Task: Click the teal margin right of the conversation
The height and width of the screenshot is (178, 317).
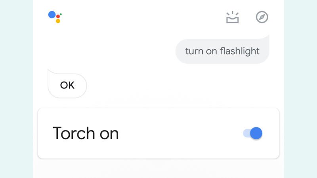Action: [300, 89]
